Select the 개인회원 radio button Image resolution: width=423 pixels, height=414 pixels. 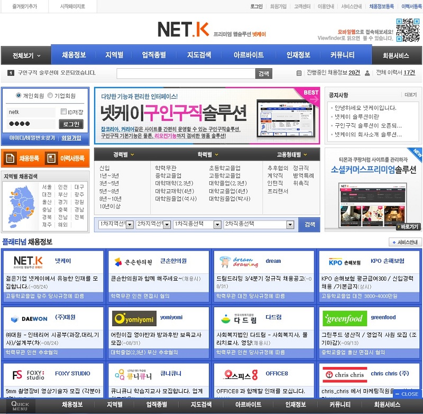(19, 96)
